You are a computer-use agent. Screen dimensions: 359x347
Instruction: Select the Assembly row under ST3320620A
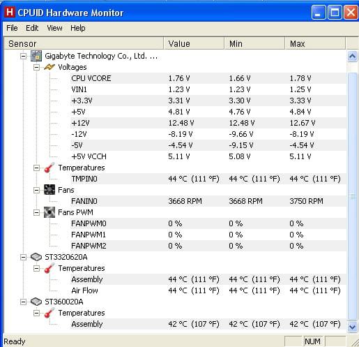[x=208, y=279]
